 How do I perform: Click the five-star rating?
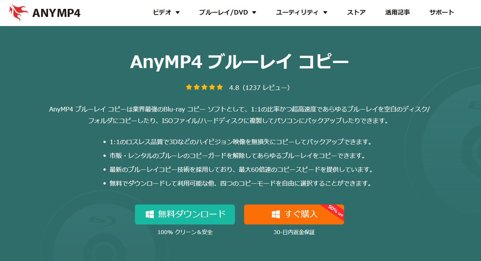pos(204,87)
